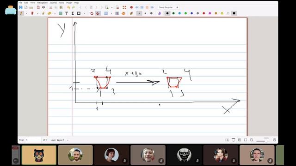
Task: Set fine line thickness
Action: (x=139, y=13)
